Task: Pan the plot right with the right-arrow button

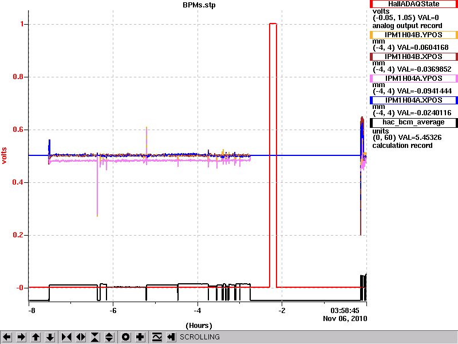Action: [x=21, y=337]
